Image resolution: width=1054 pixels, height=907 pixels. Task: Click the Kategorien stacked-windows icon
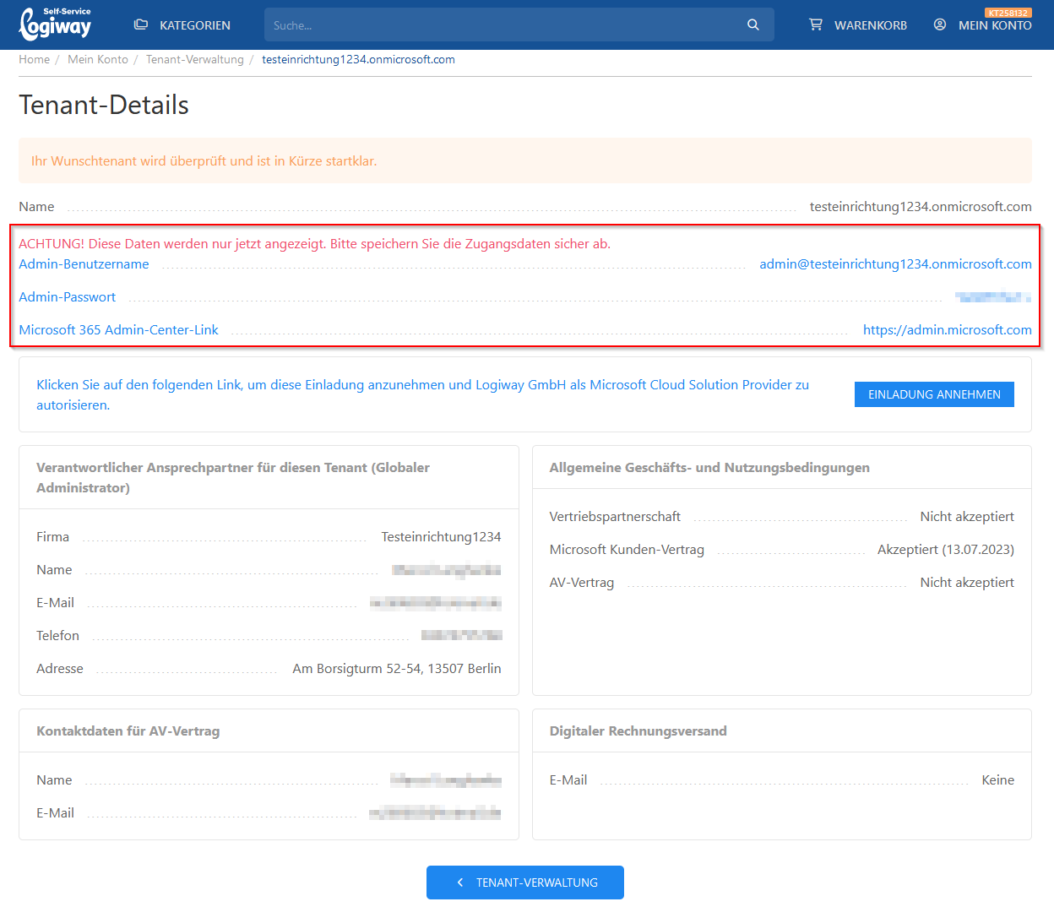pyautogui.click(x=141, y=24)
